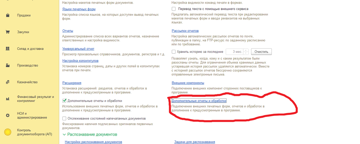
Task: Open the Склад и доставка section
Action: click(30, 49)
